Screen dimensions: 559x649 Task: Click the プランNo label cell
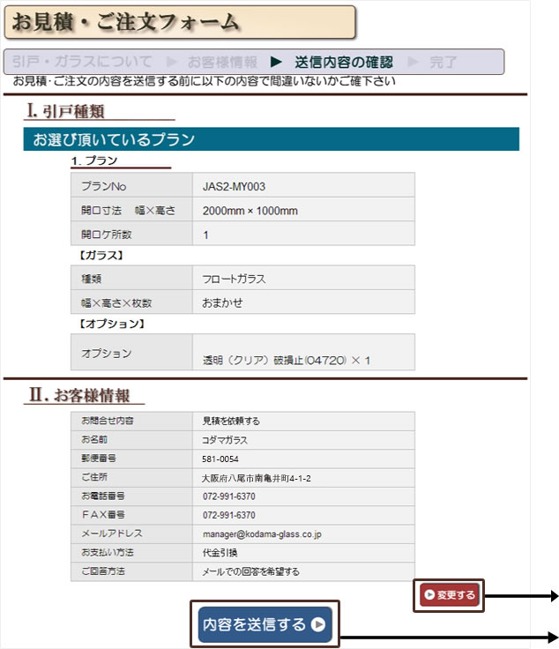pos(131,186)
